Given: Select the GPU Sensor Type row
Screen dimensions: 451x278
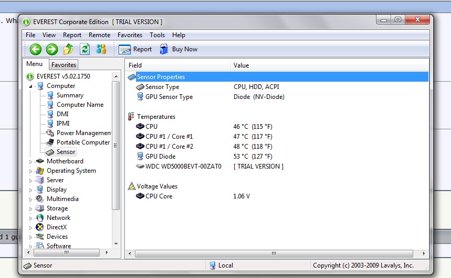Looking at the screenshot, I should coord(277,97).
